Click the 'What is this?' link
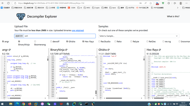This screenshot has height=106, width=190. coord(173,16)
